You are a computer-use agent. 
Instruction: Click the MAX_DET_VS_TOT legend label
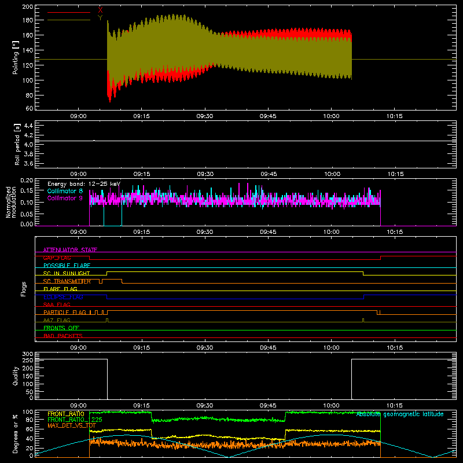point(71,425)
